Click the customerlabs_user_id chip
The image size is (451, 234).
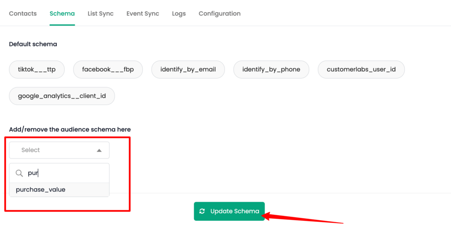(361, 69)
